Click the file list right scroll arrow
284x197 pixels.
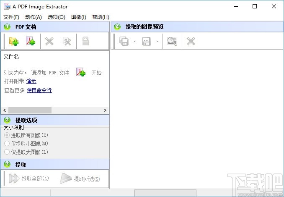click(x=105, y=110)
